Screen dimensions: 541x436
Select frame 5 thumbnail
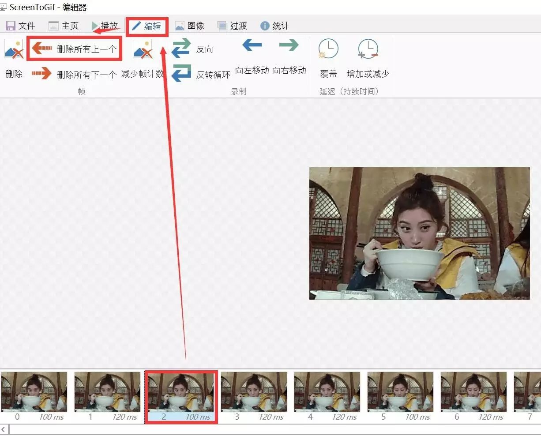pos(401,392)
